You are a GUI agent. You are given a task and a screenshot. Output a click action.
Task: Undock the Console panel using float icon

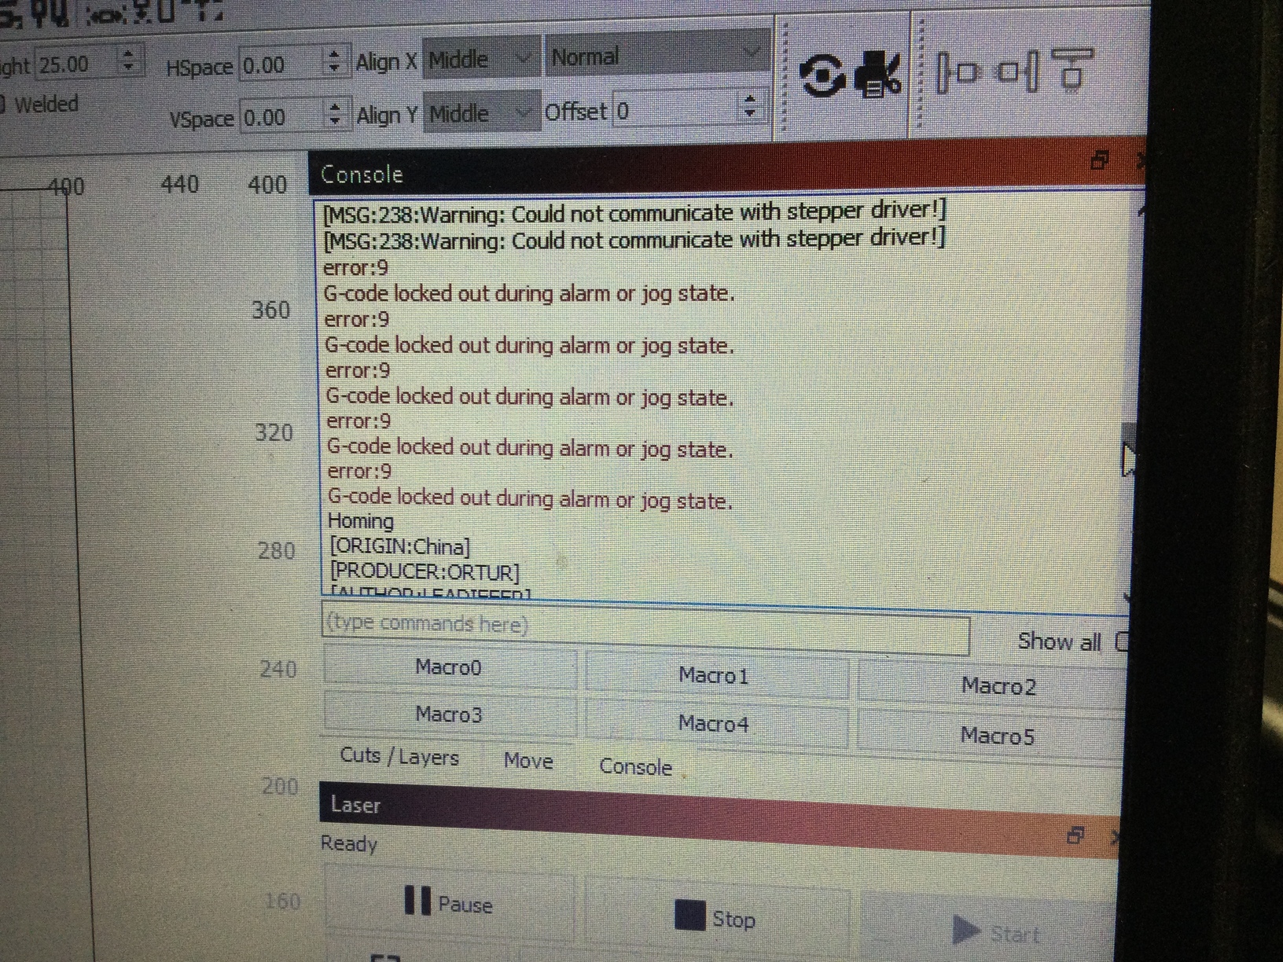click(1100, 161)
